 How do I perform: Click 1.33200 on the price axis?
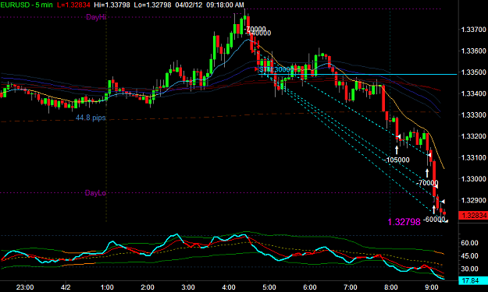[x=473, y=136]
